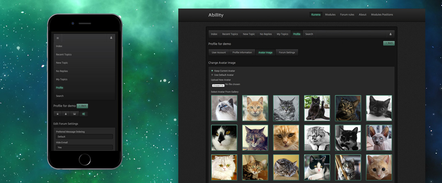Image resolution: width=442 pixels, height=183 pixels.
Task: Open No Replies in the desktop forum menu
Action: (x=266, y=34)
